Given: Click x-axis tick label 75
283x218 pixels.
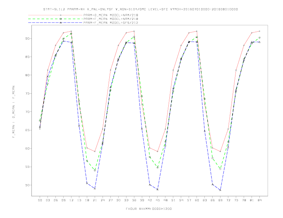Looking at the screenshot, I should coord(236,200).
